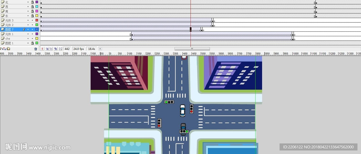Click the 24.0 fps frame rate
The width and height of the screenshot is (361, 154).
click(x=79, y=49)
